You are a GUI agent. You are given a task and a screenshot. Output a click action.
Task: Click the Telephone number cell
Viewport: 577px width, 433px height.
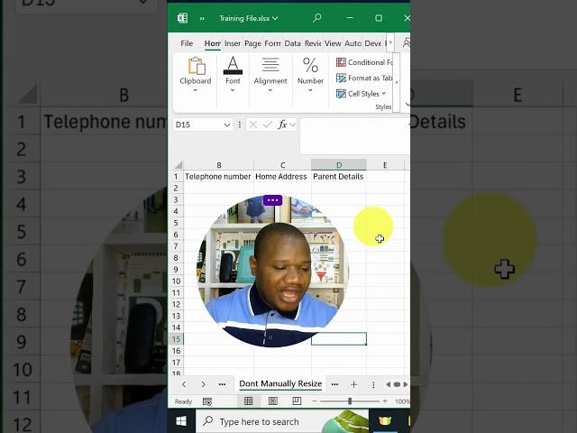(x=218, y=177)
